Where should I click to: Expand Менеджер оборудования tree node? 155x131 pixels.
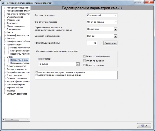tap(5, 8)
